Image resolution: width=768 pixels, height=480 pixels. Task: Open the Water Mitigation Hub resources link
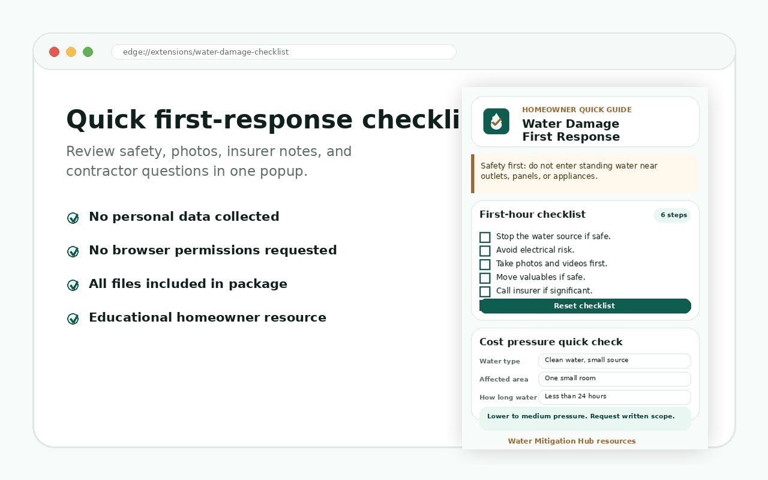click(572, 441)
